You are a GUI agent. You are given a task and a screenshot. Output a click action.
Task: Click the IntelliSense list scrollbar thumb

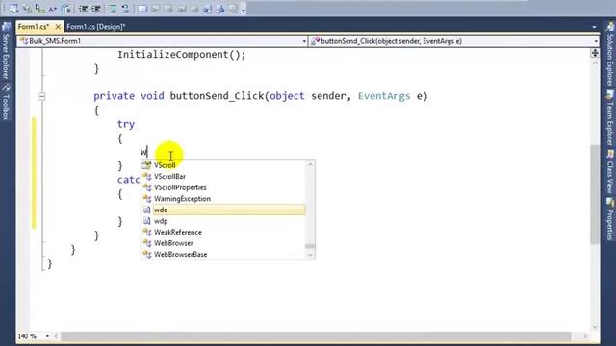point(310,246)
